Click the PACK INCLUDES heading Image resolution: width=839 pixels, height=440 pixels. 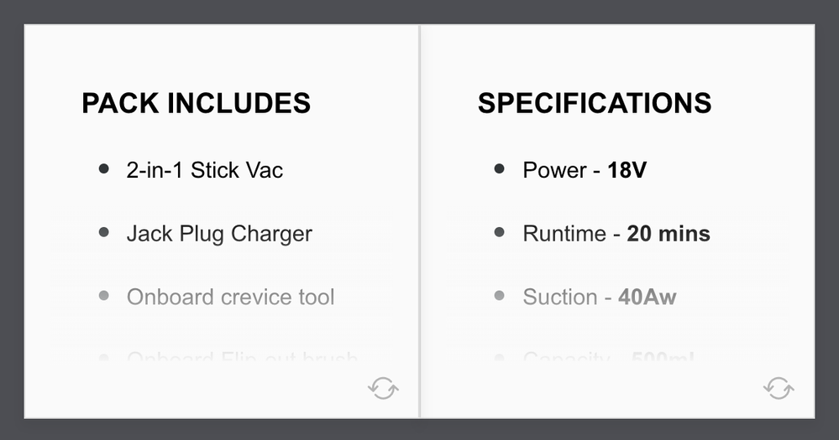196,103
